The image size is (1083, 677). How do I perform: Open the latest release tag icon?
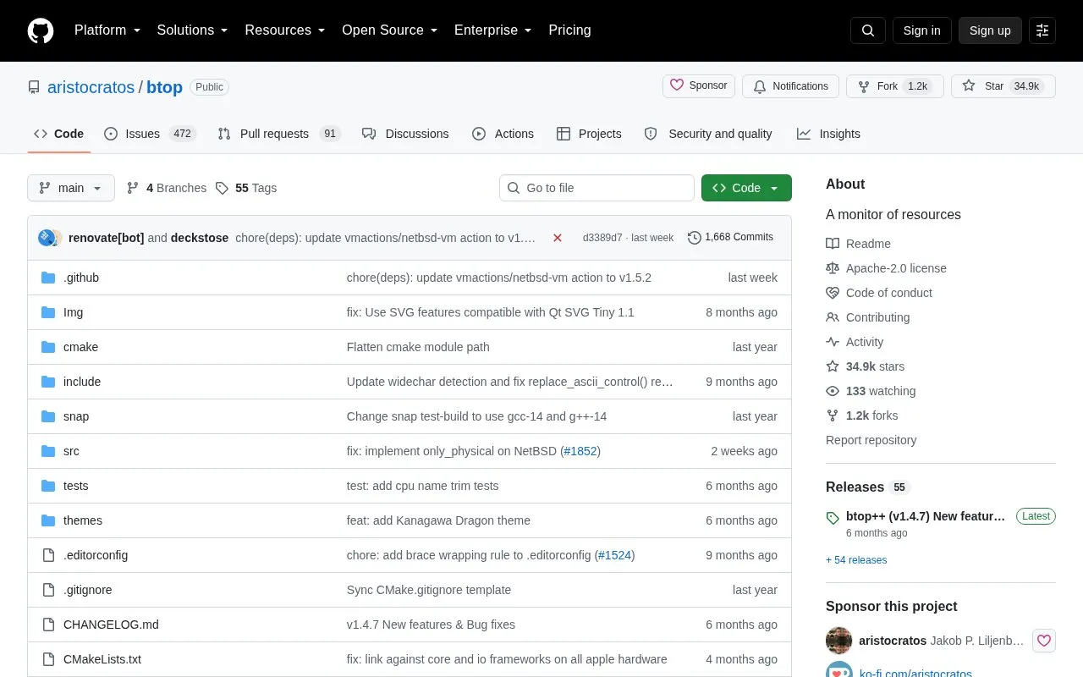pos(833,517)
